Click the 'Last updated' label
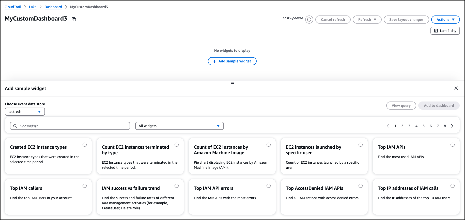This screenshot has height=220, width=465. (x=293, y=18)
